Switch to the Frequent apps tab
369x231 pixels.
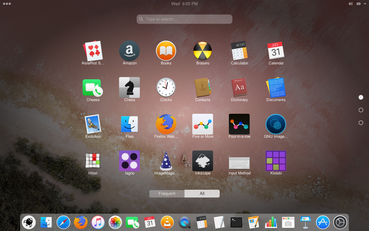point(167,193)
